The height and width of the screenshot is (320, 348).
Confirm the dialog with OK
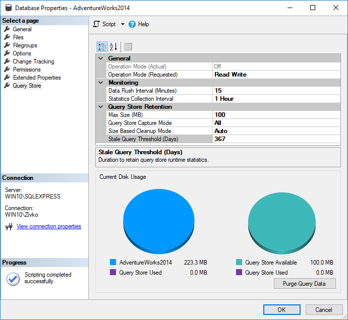[x=281, y=310]
